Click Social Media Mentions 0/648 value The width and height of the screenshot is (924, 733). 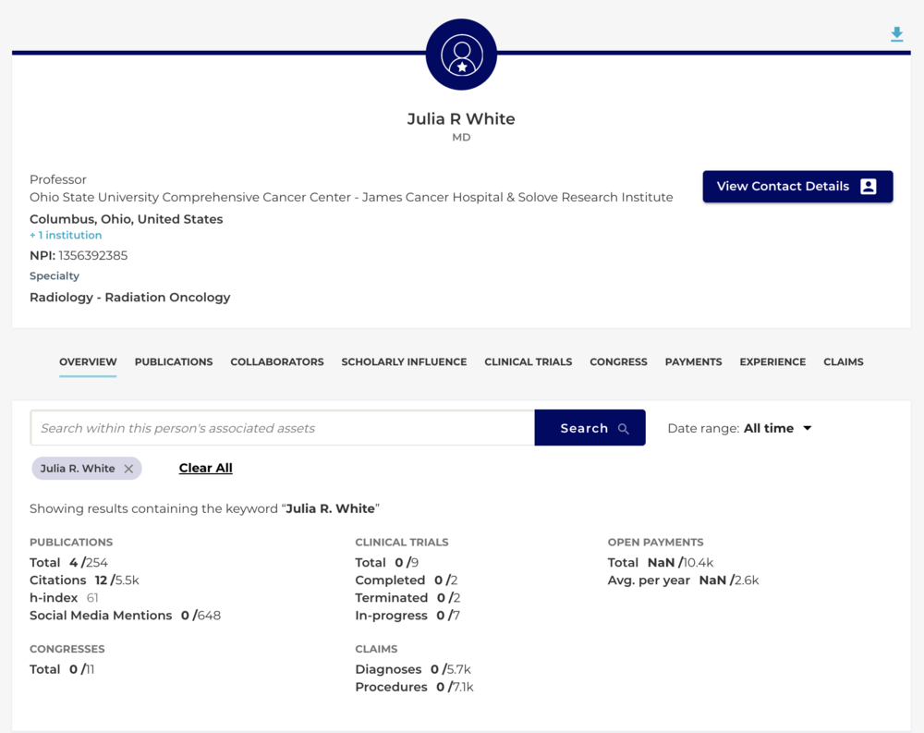(x=201, y=616)
